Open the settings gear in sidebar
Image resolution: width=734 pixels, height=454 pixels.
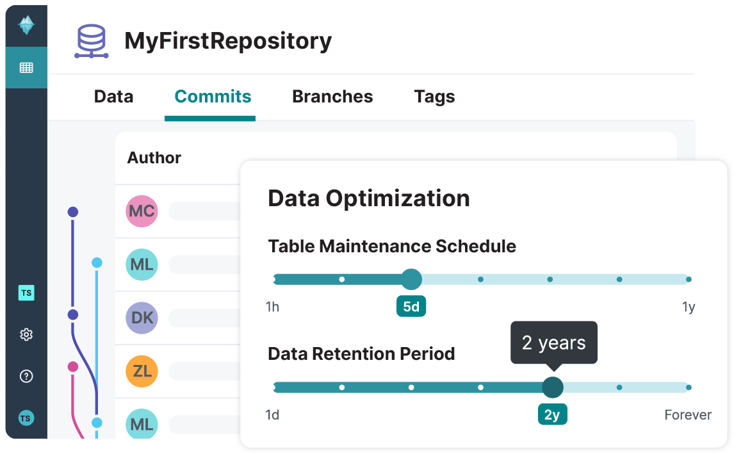(26, 334)
